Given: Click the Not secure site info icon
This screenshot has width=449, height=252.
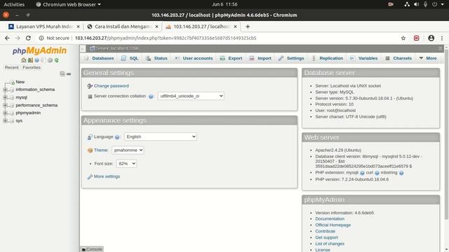Looking at the screenshot, I should 41,38.
